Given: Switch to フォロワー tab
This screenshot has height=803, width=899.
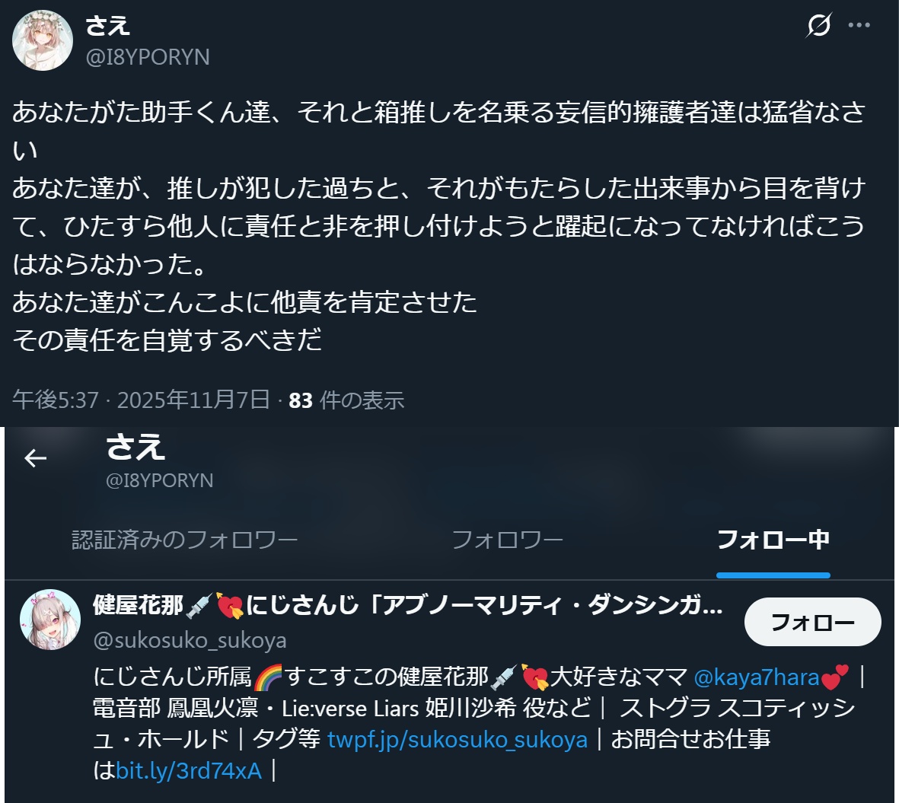Looking at the screenshot, I should coord(508,540).
